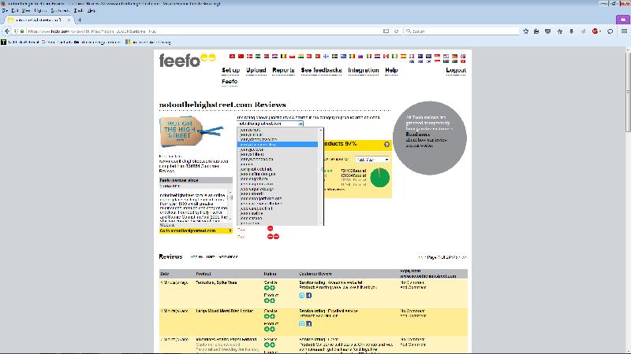Share the Spike Vase review on Twitter

tap(302, 296)
